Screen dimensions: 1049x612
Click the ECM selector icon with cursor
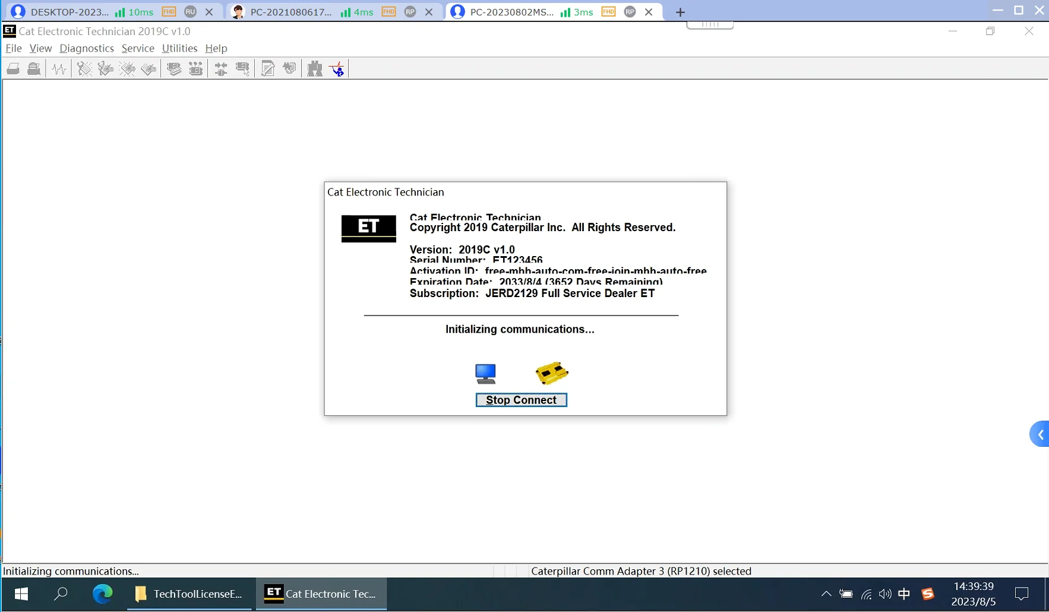pyautogui.click(x=242, y=69)
